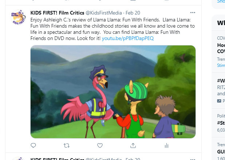Open the promoted arrow icon in trends sidebar
Viewport: 225px width, 160px height.
(x=219, y=101)
